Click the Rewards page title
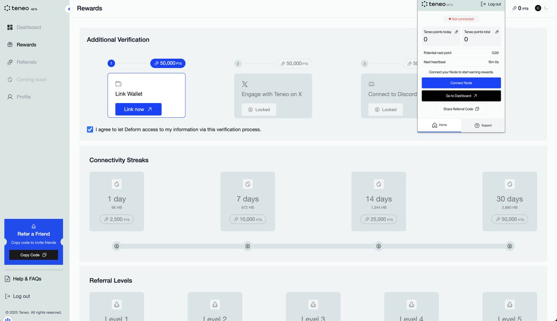Screen dimensions: 557x321 [x=90, y=8]
